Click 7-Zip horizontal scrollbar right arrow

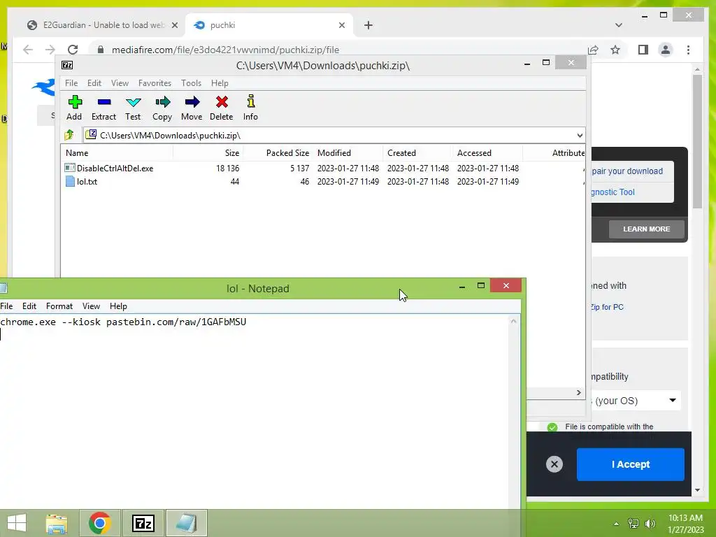[578, 393]
